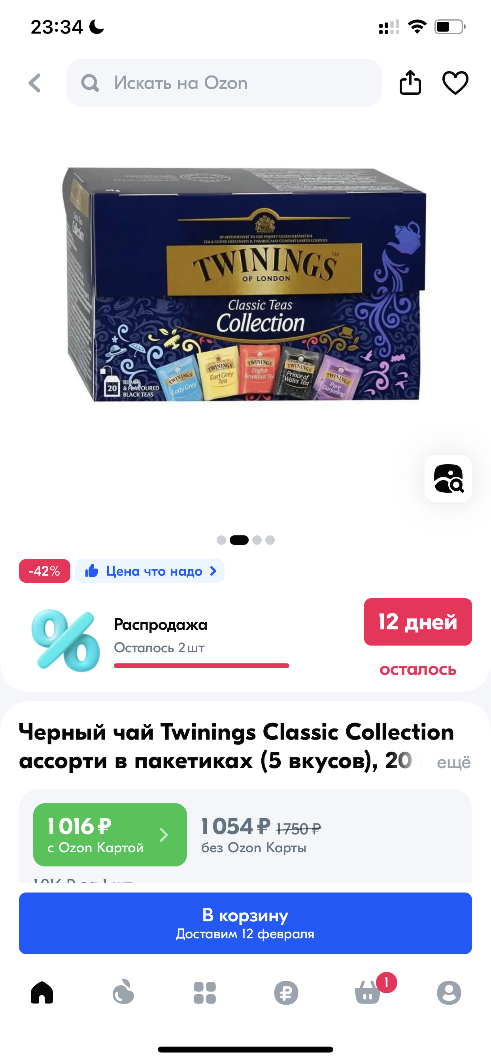Add product to favorites with heart icon

(x=455, y=83)
